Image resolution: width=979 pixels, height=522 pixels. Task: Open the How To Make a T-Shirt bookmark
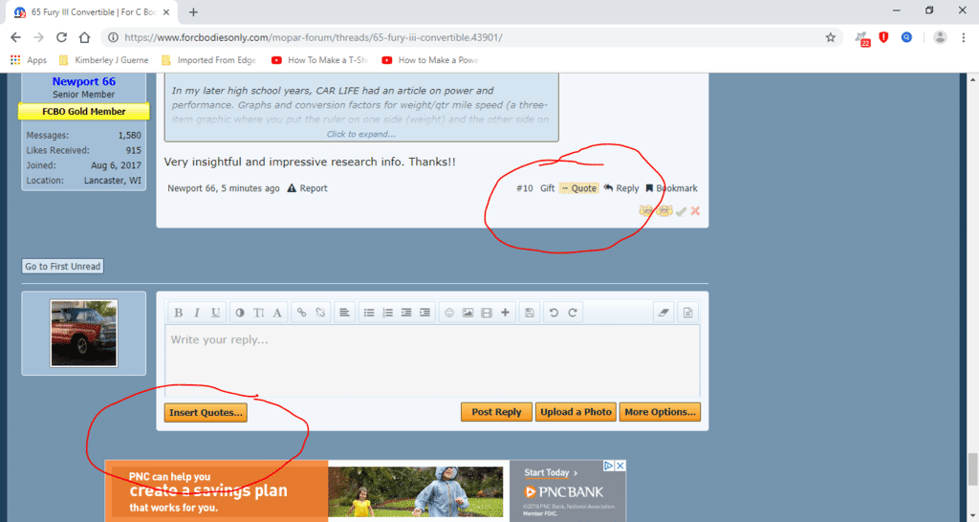tap(323, 59)
